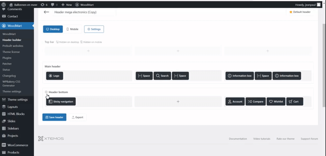The width and height of the screenshot is (326, 156).
Task: Open the Howdy, jeanpaul account menu
Action: click(x=308, y=5)
